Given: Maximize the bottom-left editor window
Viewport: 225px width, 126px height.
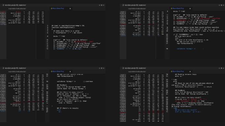Looking at the screenshot, I should pyautogui.click(x=102, y=68).
